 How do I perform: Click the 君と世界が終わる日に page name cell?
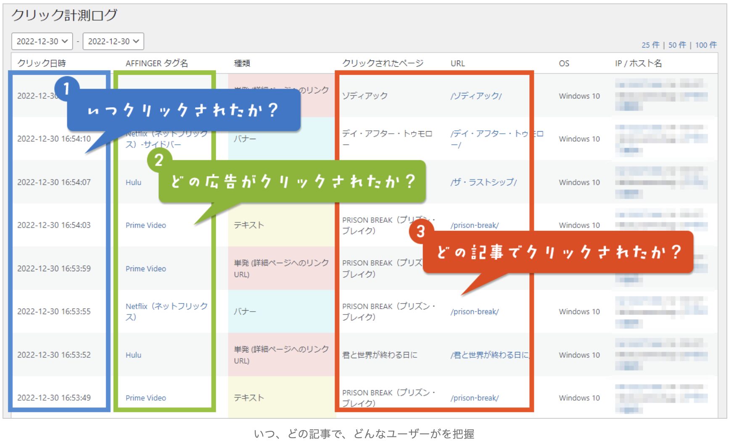380,355
